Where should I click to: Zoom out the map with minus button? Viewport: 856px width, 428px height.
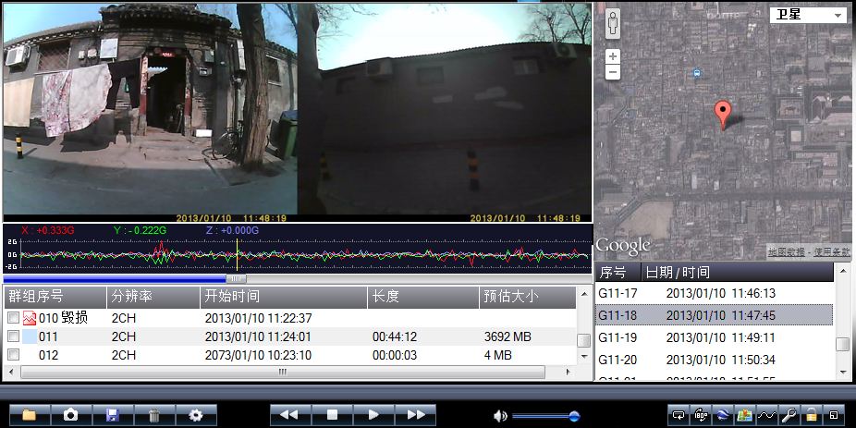tap(613, 72)
